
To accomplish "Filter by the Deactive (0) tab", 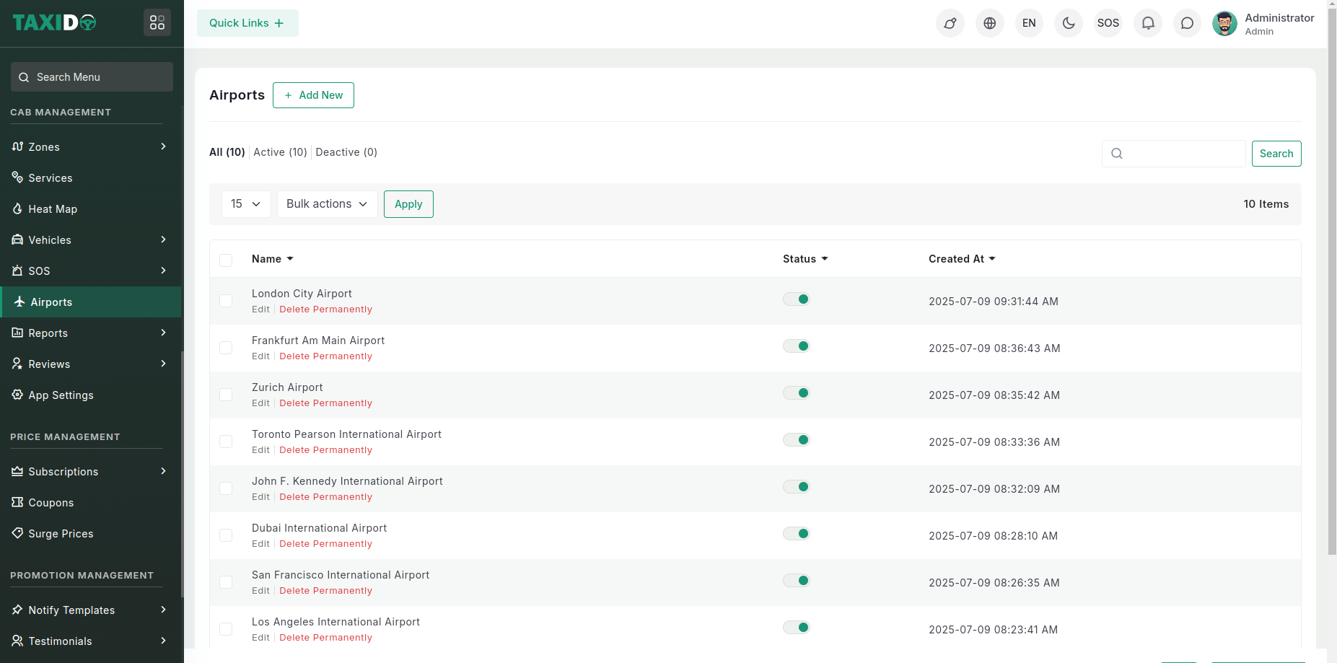I will (x=346, y=152).
